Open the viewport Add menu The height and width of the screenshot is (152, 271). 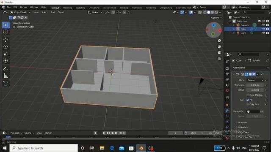tap(53, 12)
